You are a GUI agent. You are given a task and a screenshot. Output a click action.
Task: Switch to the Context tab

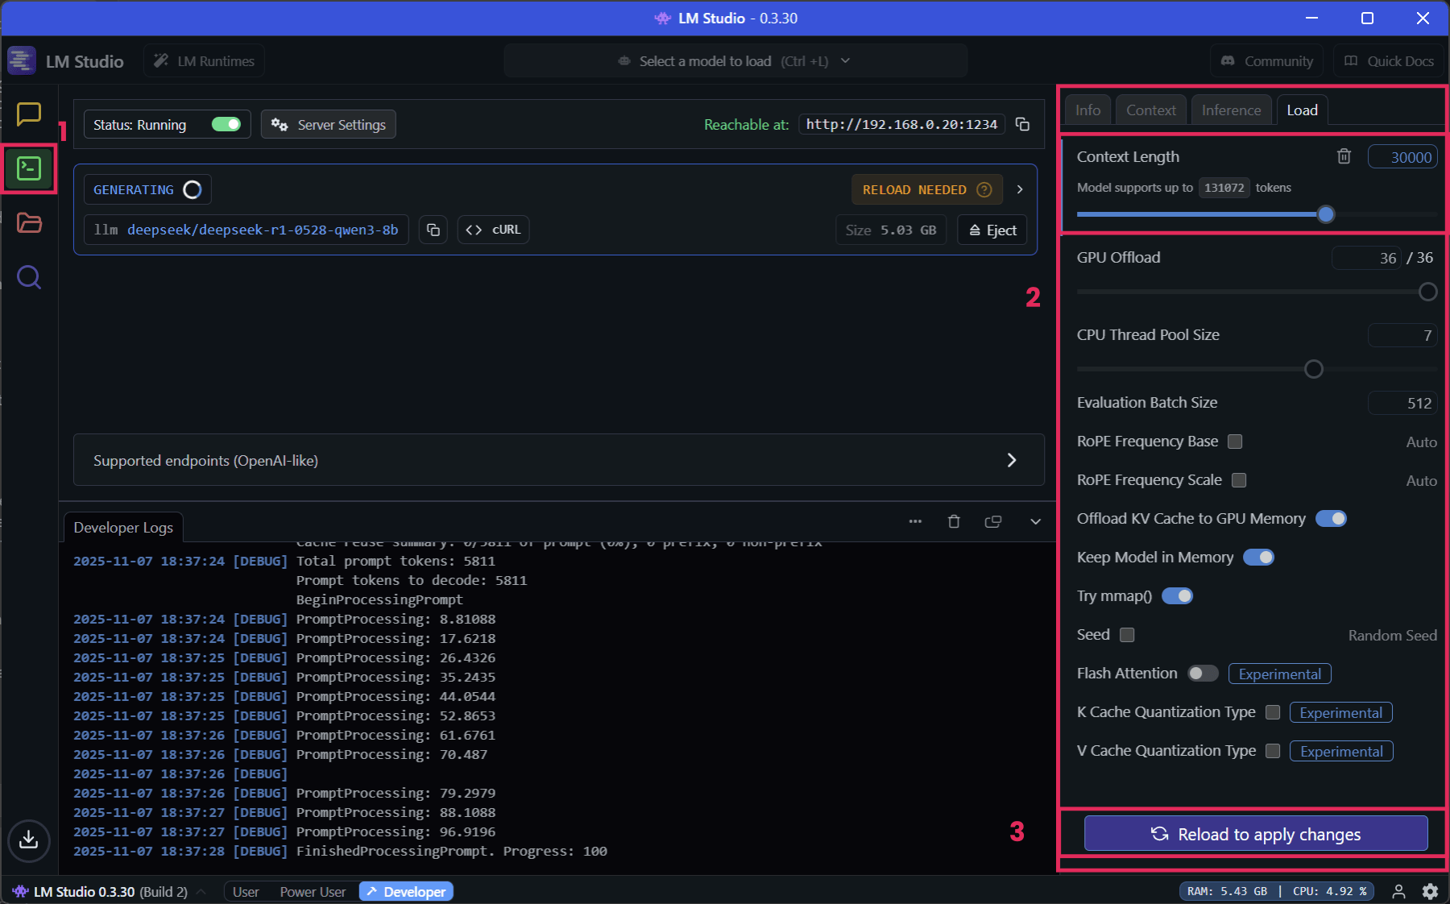click(x=1150, y=110)
